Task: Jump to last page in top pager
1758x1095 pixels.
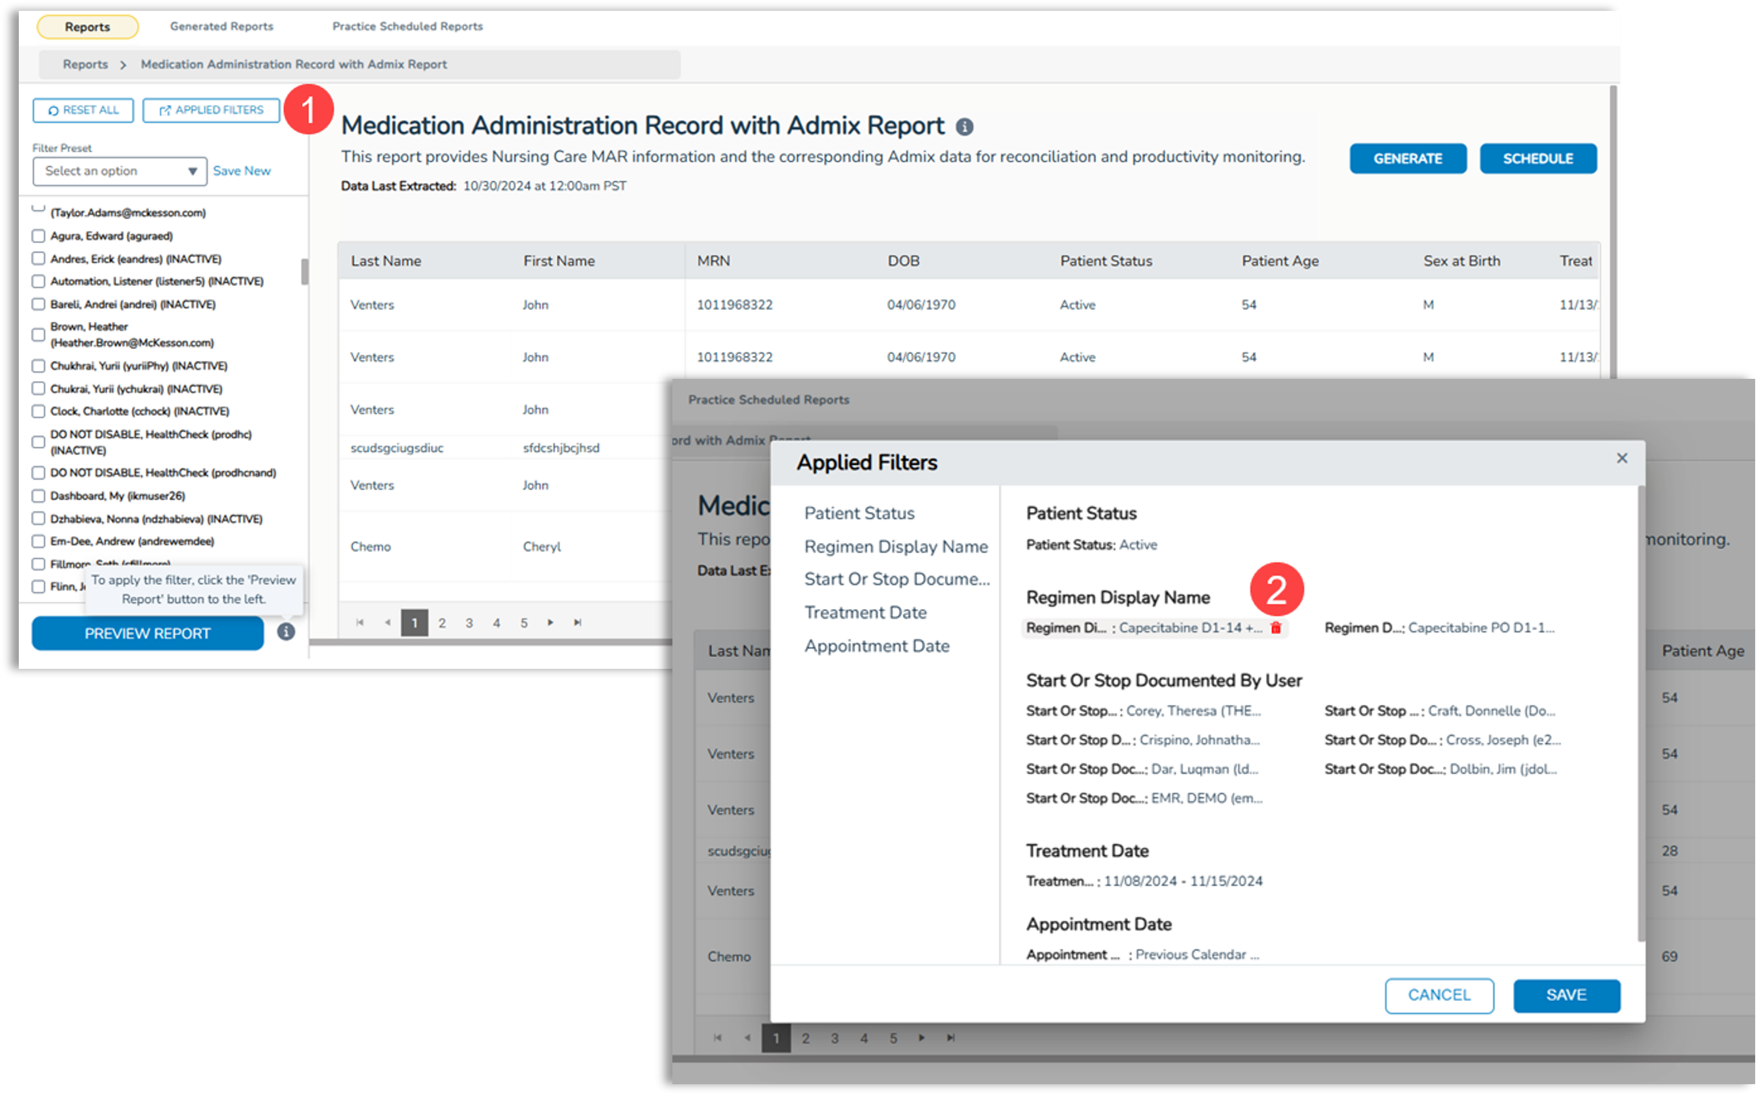Action: (577, 622)
